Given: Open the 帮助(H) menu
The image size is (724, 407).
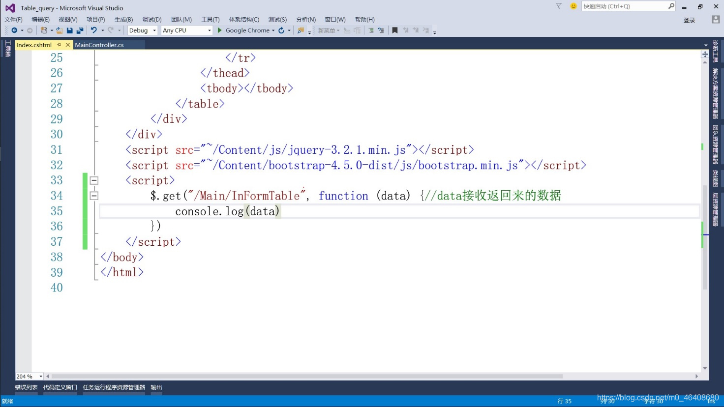Looking at the screenshot, I should [364, 19].
